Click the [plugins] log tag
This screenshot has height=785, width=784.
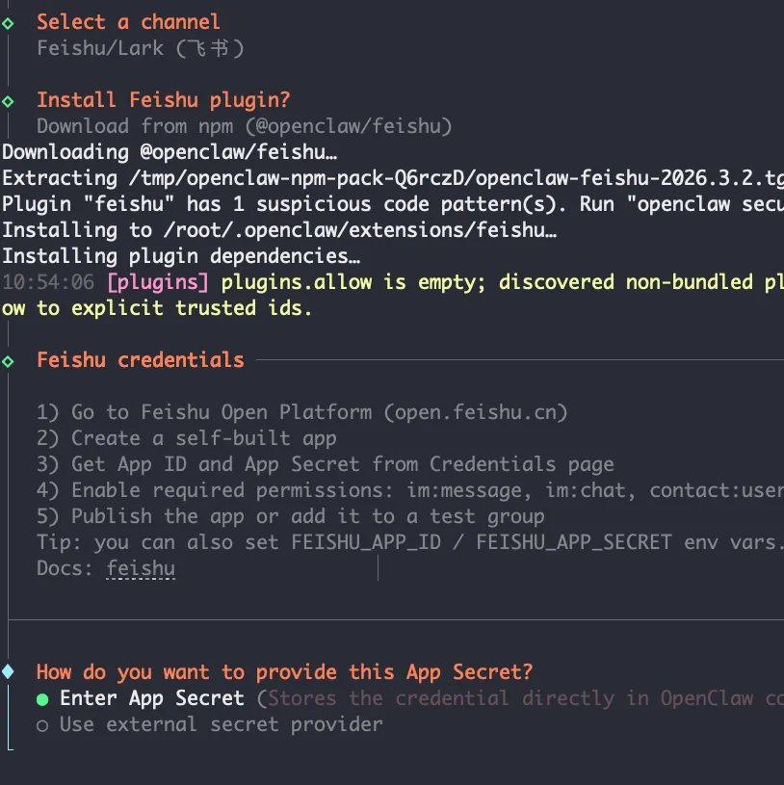158,282
